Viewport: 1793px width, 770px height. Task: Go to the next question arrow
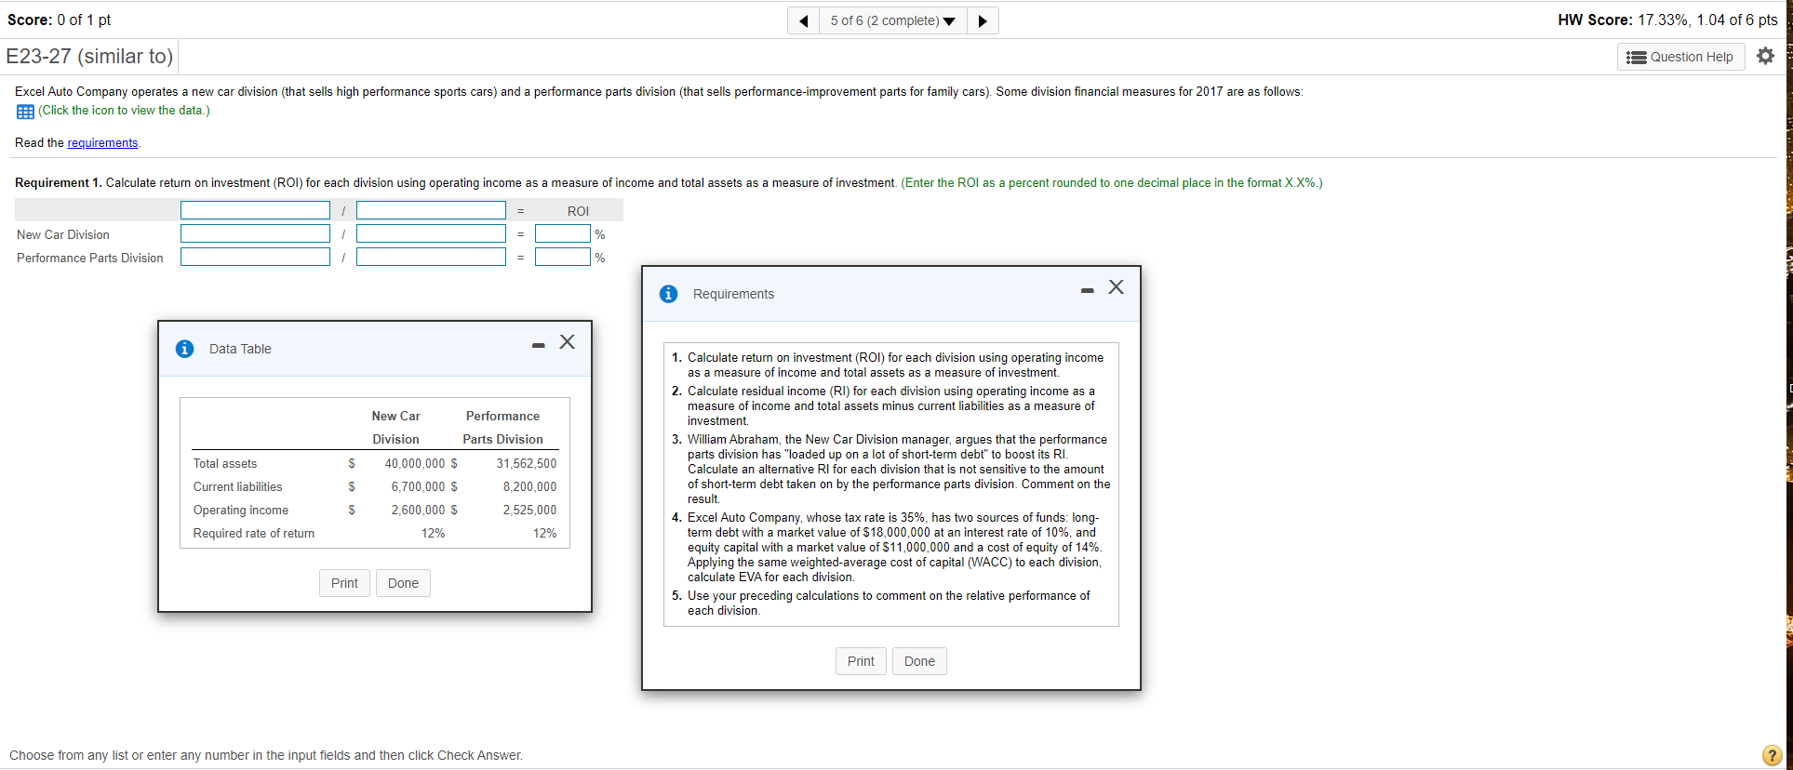pos(983,21)
